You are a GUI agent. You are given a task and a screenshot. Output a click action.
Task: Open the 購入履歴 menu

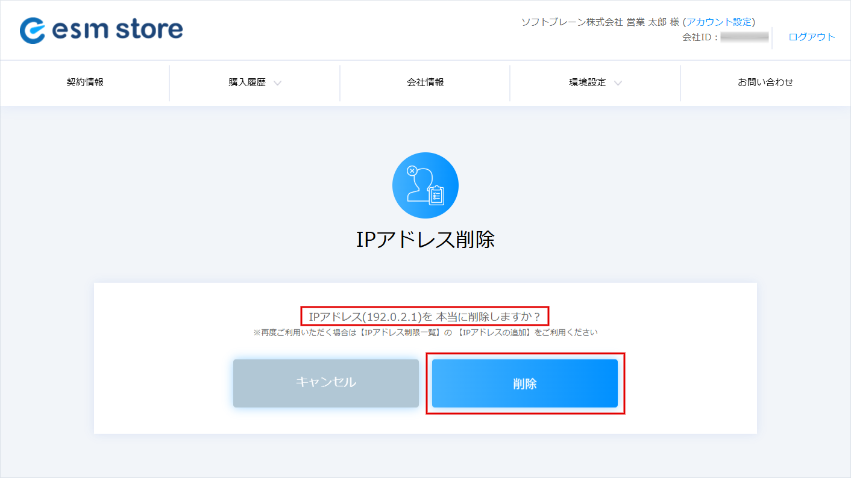[x=247, y=82]
